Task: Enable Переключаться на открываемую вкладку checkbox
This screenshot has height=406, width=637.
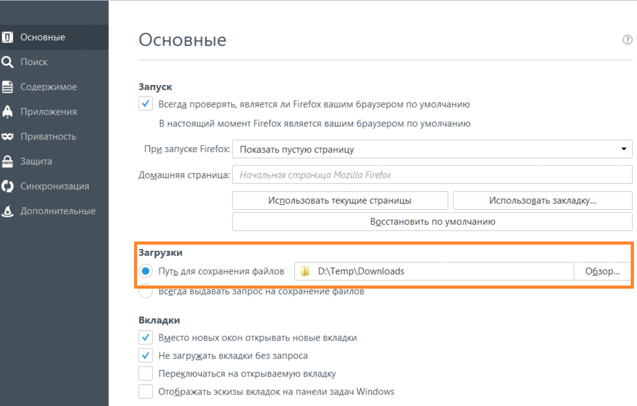Action: pos(145,374)
